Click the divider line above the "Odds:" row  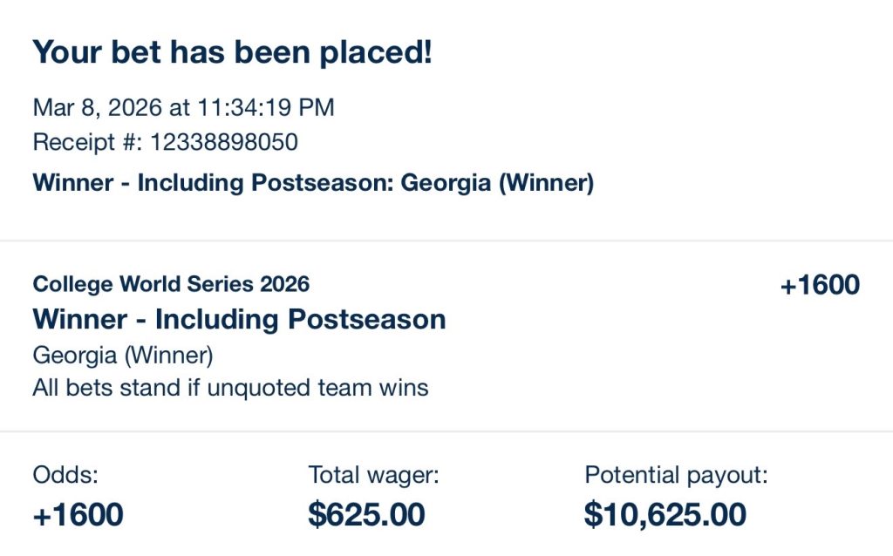pyautogui.click(x=446, y=431)
